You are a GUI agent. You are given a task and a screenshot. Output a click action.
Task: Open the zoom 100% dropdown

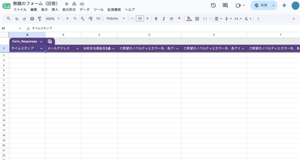coord(52,19)
